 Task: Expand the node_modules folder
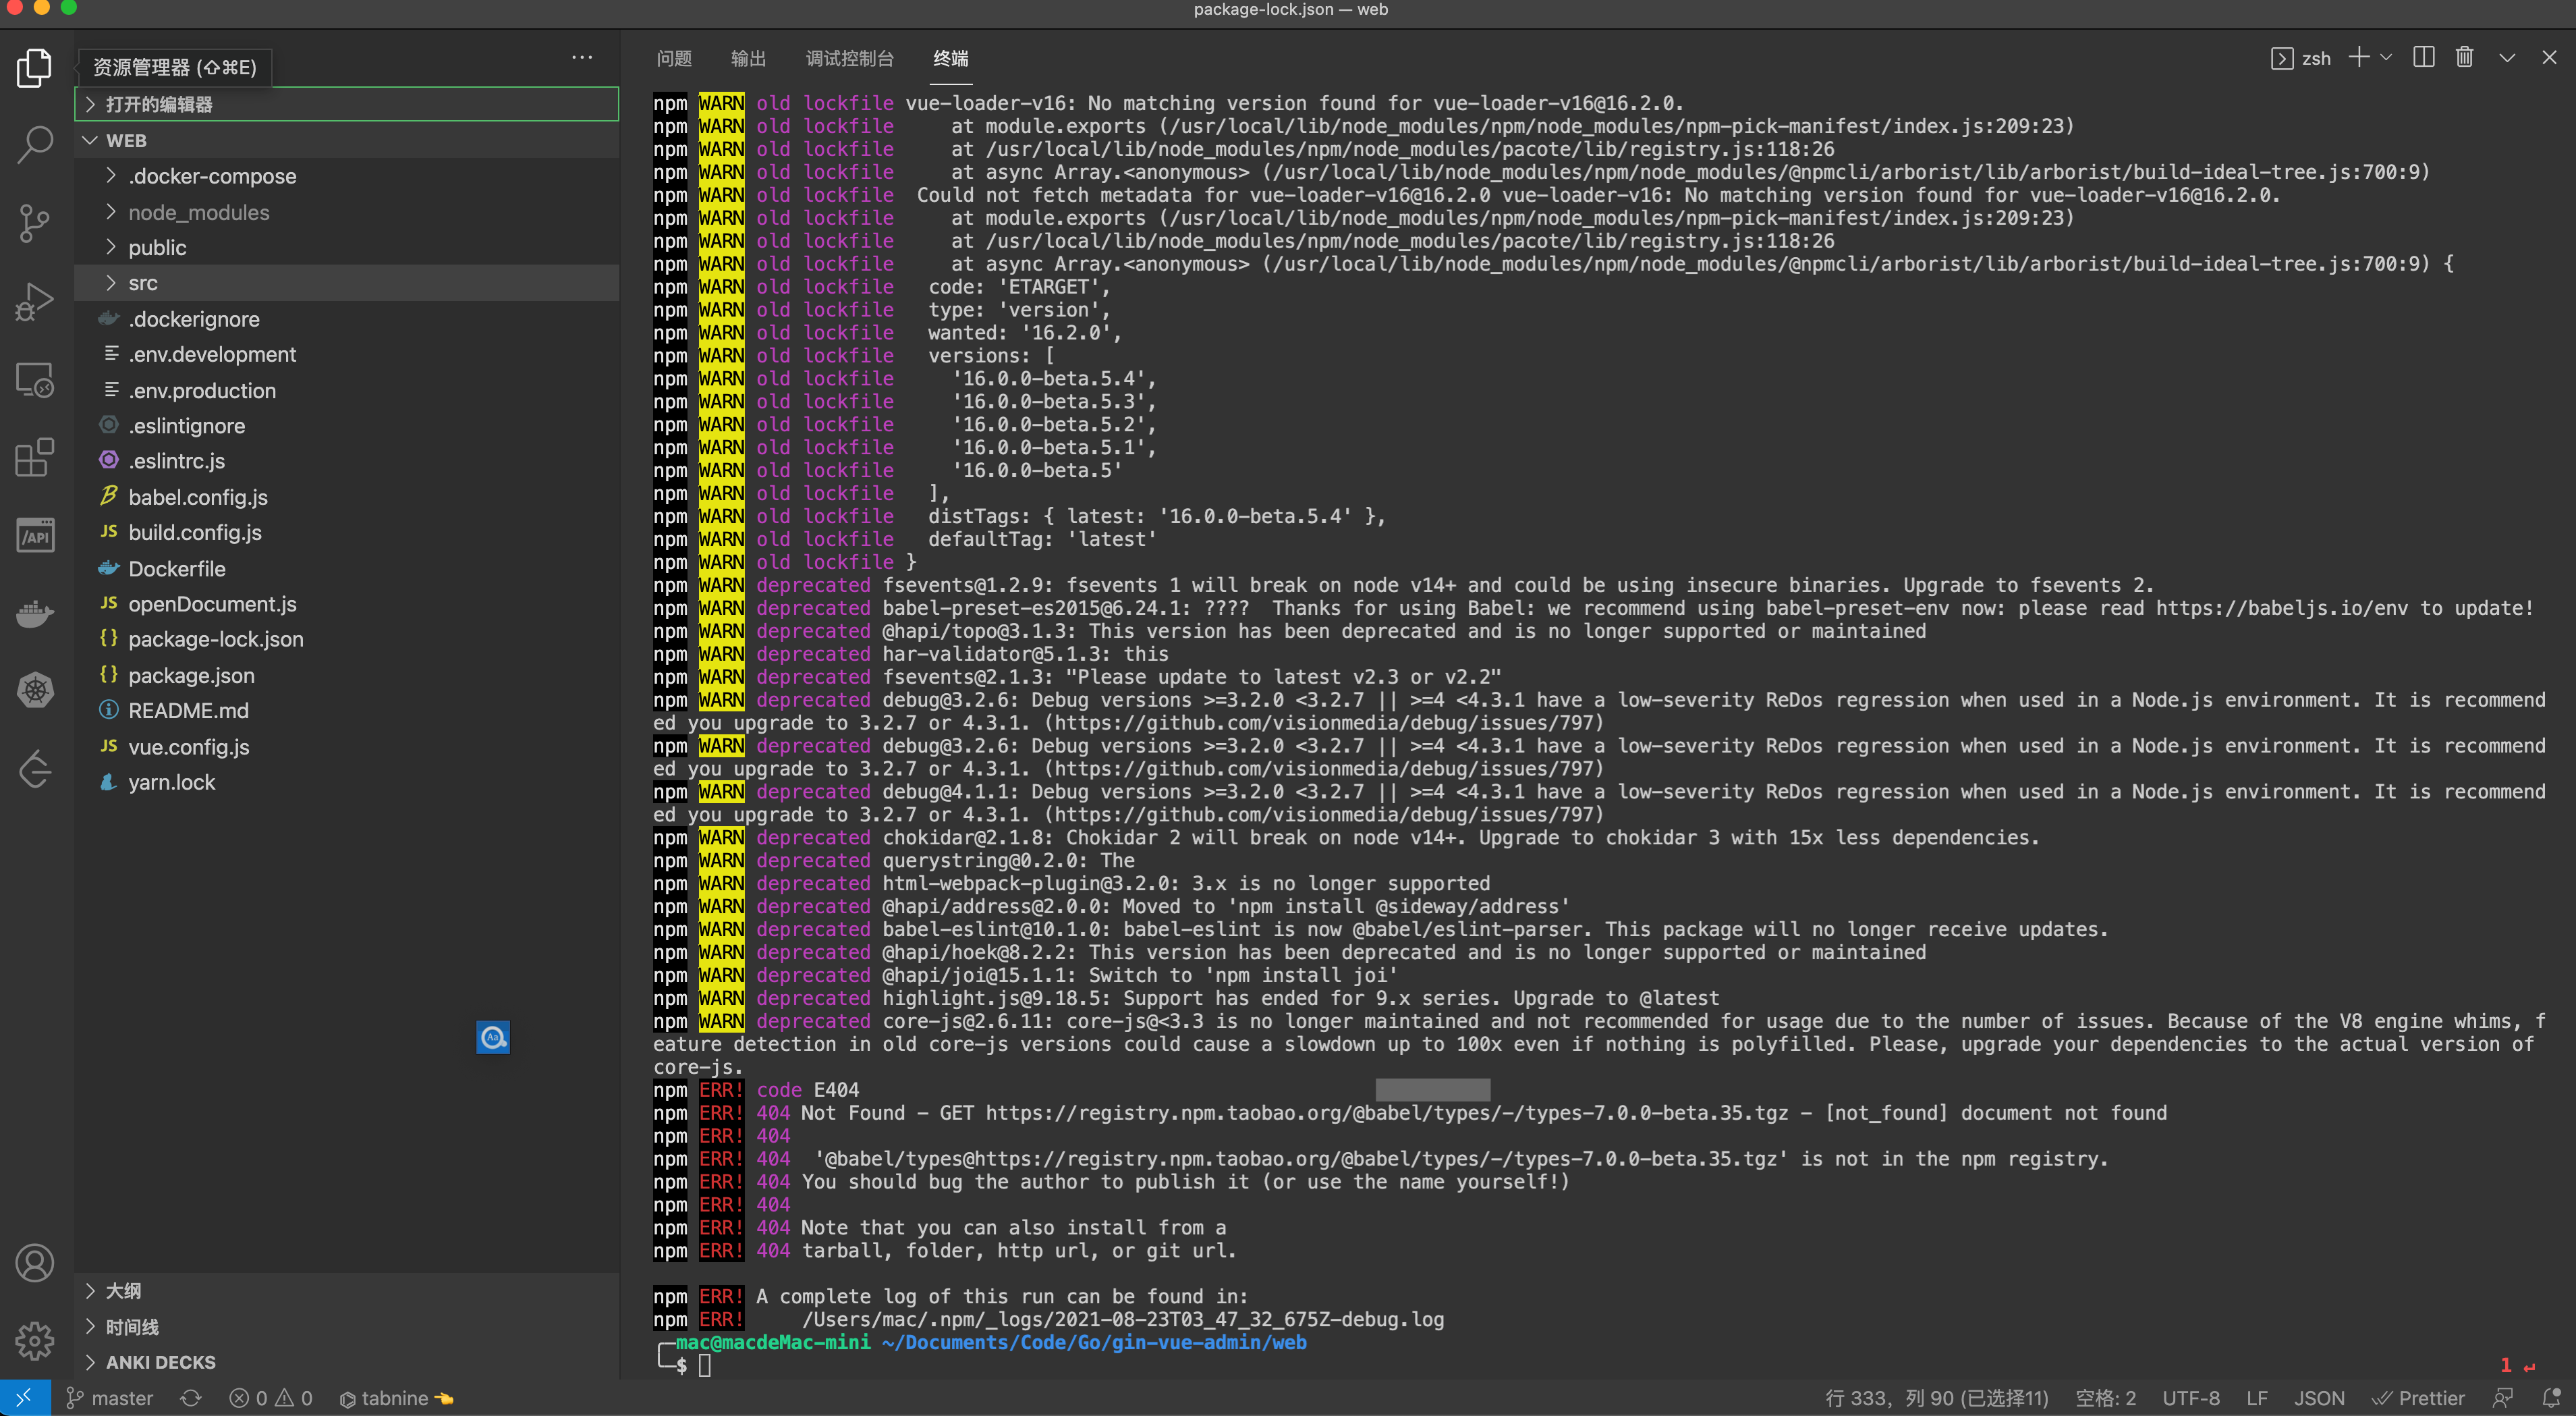198,212
